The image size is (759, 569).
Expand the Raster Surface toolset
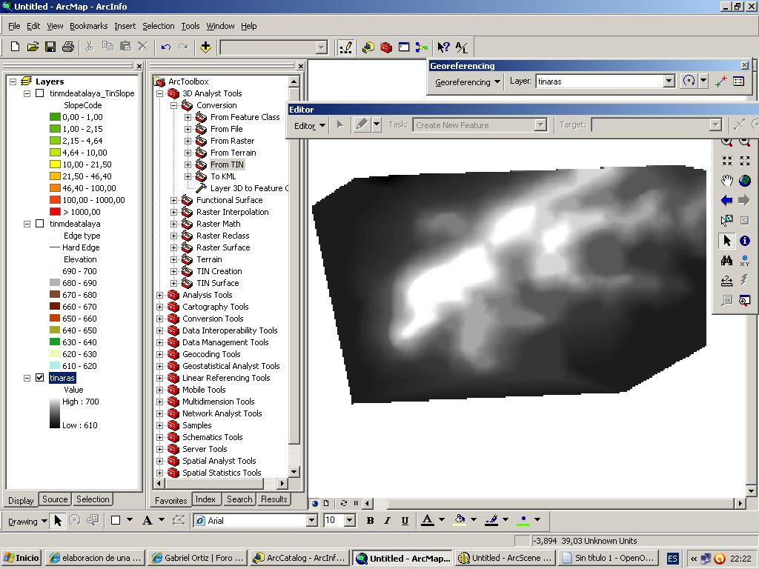point(173,247)
